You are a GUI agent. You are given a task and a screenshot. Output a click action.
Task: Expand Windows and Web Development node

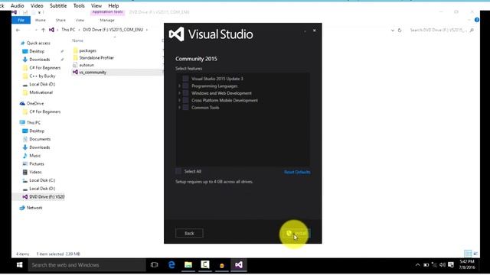click(179, 93)
